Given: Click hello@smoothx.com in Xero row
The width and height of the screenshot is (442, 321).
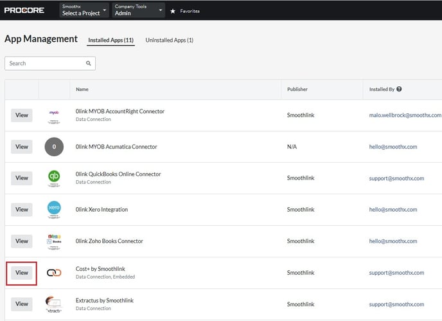Looking at the screenshot, I should pos(393,210).
